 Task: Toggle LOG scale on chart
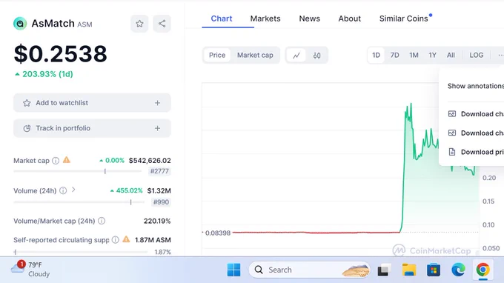tap(477, 56)
